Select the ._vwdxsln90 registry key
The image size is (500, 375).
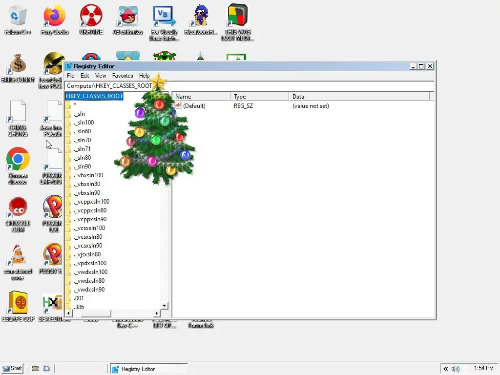pos(89,290)
